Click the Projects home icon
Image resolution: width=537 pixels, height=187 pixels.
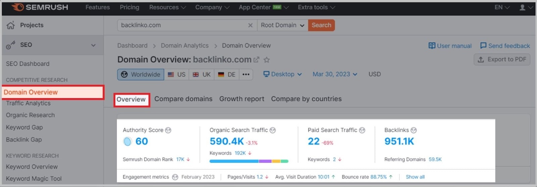pos(11,25)
